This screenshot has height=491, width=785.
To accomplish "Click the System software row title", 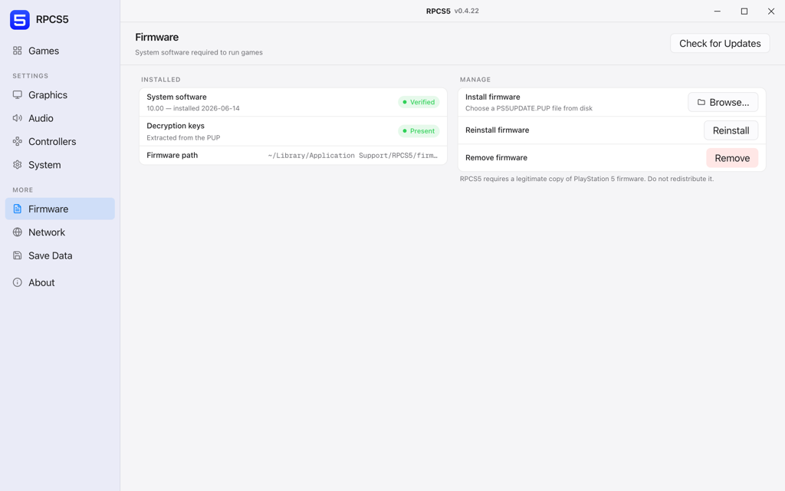I will pyautogui.click(x=176, y=97).
